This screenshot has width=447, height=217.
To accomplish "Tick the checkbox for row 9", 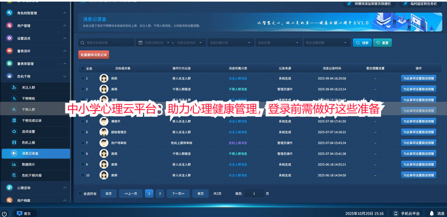I will (x=83, y=164).
